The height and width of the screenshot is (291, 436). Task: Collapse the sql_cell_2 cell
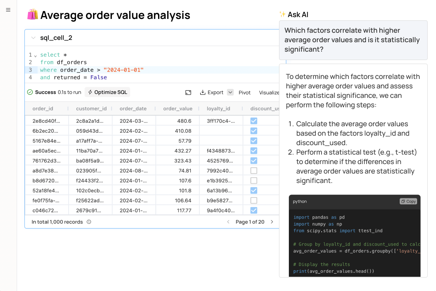(x=33, y=37)
